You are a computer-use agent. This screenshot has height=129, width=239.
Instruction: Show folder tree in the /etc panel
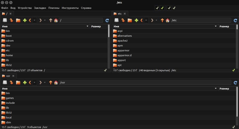130,20
